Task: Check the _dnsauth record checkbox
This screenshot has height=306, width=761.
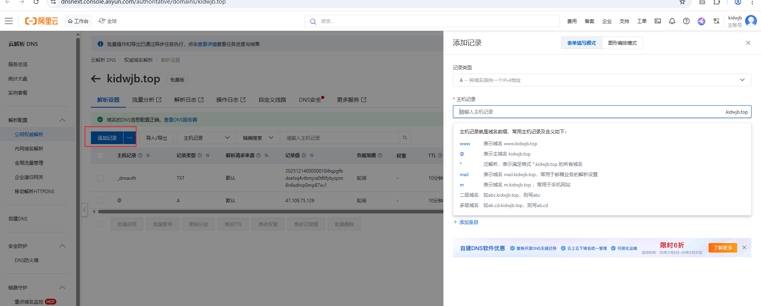Action: [100, 178]
